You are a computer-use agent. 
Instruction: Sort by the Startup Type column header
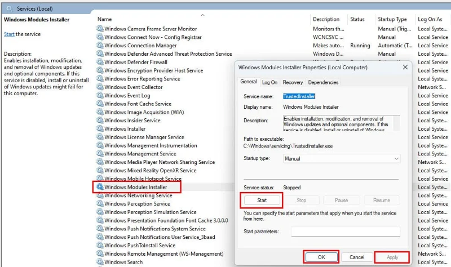(392, 19)
